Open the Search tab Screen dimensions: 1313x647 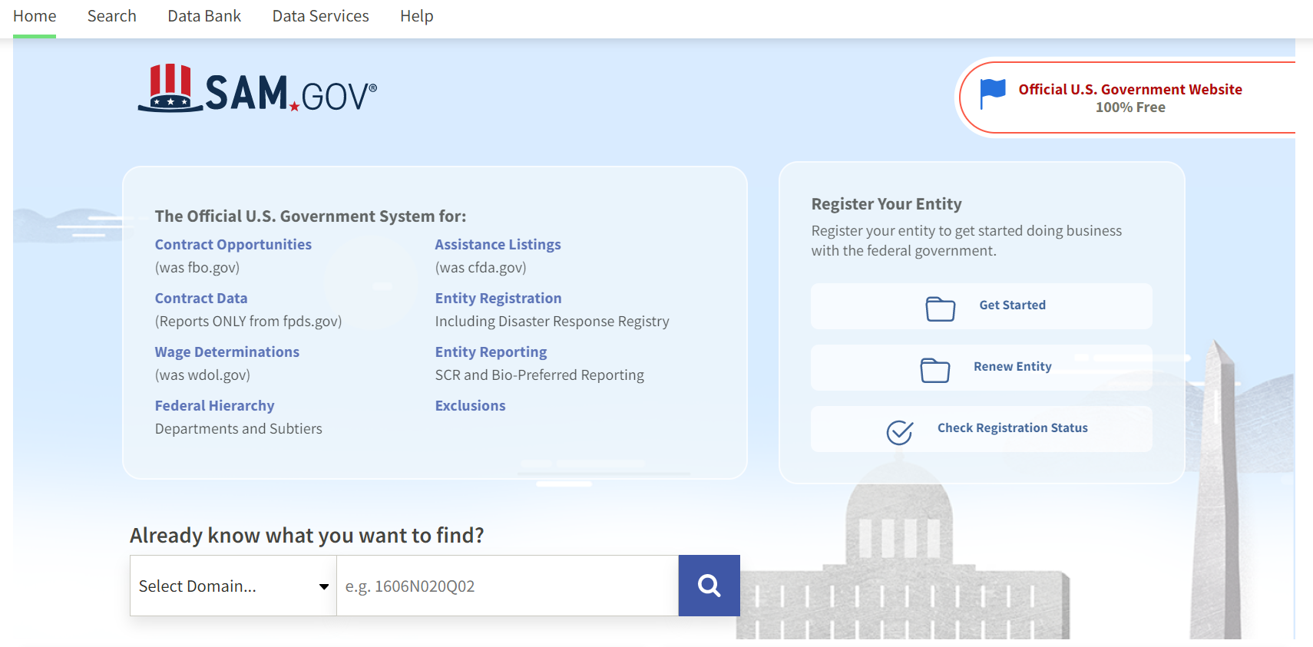(x=112, y=16)
